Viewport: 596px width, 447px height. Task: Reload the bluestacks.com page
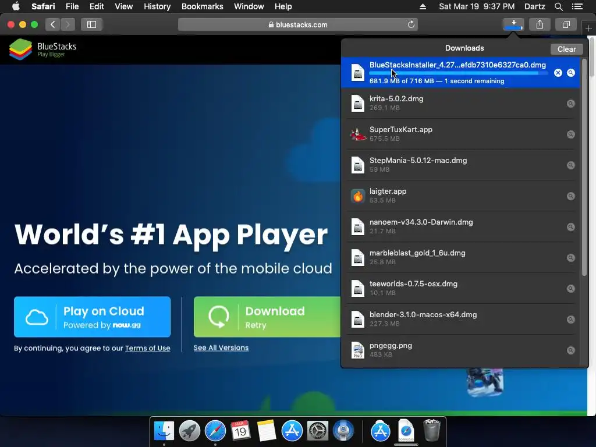(x=411, y=24)
